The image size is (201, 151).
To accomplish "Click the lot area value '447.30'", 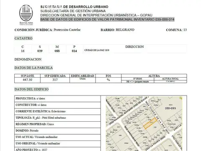I will (27, 80).
